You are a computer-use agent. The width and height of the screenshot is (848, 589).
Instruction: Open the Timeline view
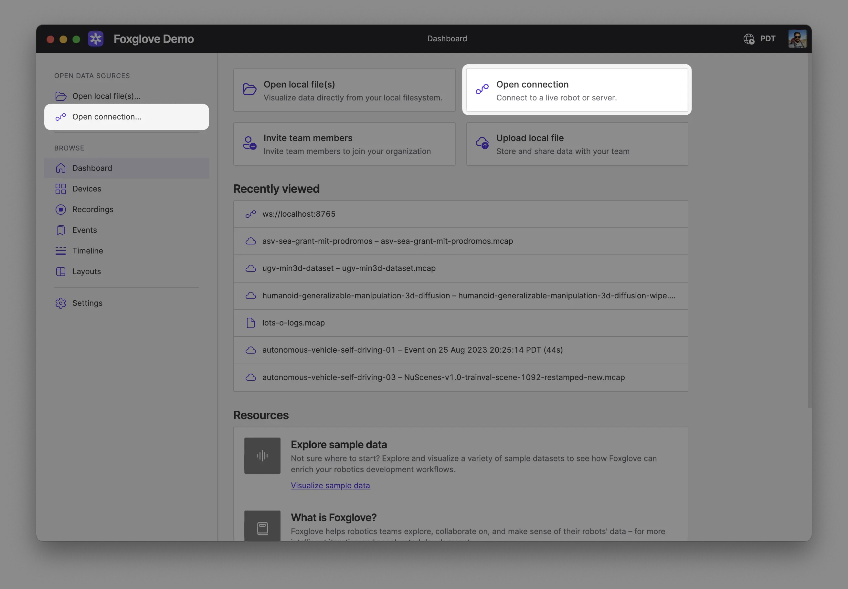(88, 251)
